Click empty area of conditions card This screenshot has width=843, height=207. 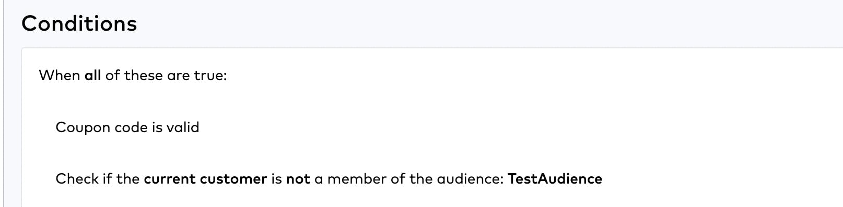[522, 104]
